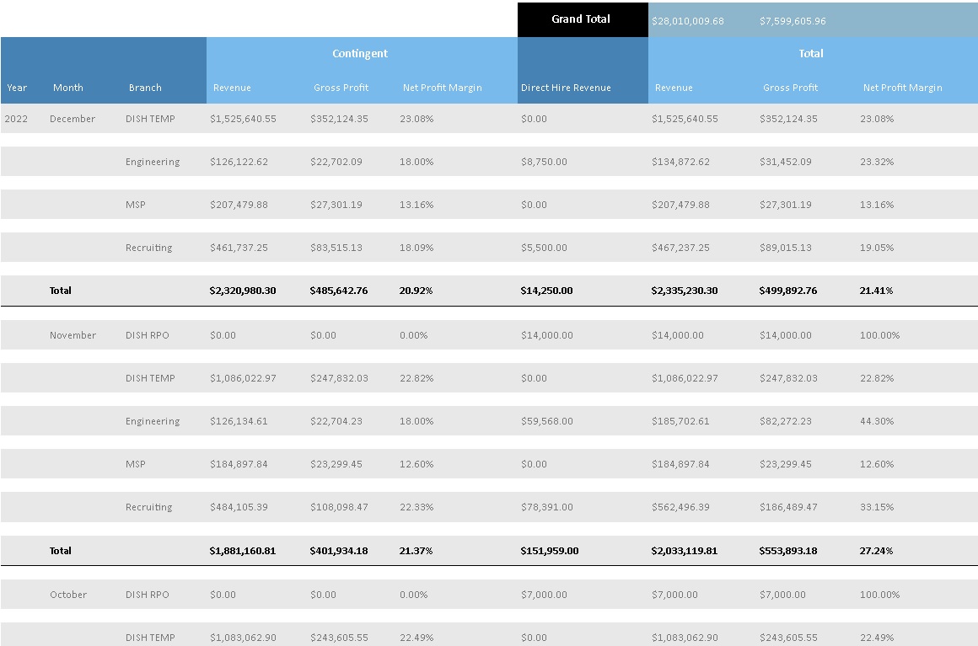Click December Engineering contingent revenue $126,122.62
The image size is (978, 646).
coord(239,162)
